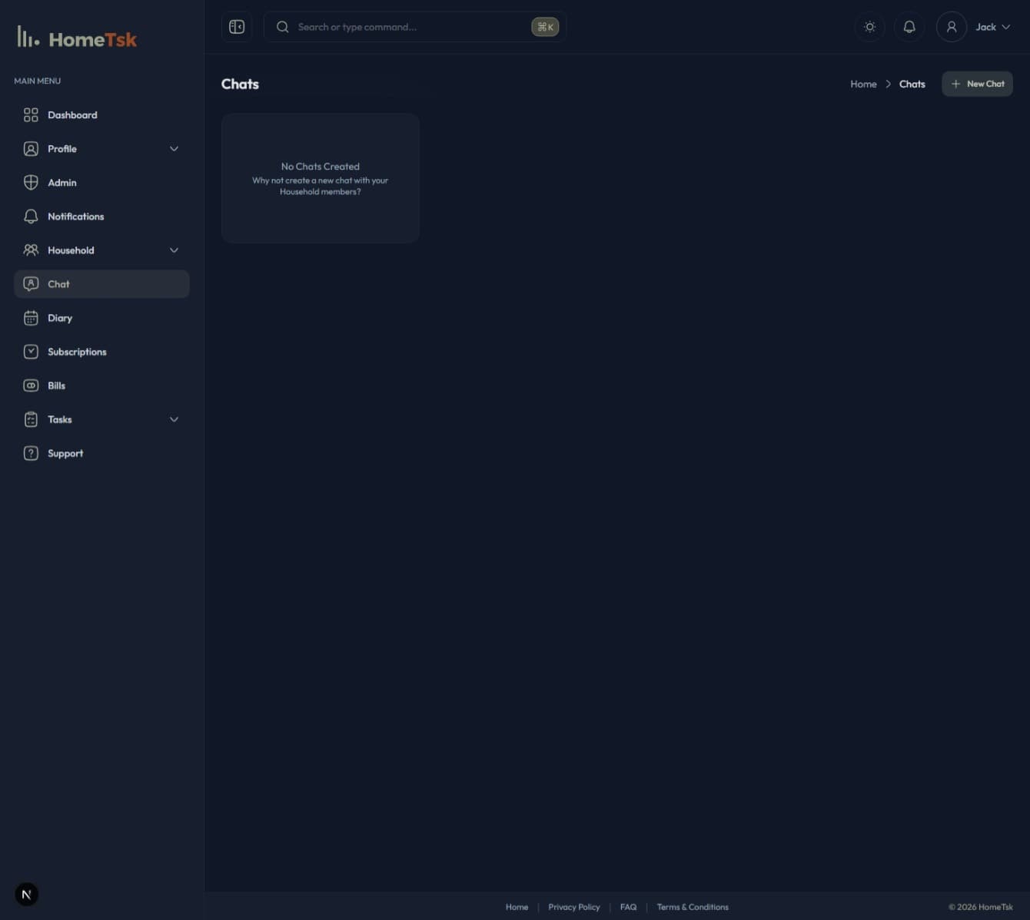Expand the Profile submenu chevron
The width and height of the screenshot is (1030, 920).
coord(174,149)
